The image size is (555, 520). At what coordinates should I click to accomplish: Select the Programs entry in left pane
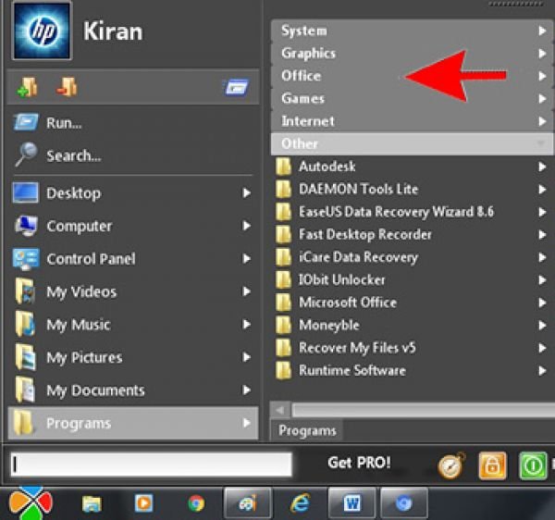132,423
